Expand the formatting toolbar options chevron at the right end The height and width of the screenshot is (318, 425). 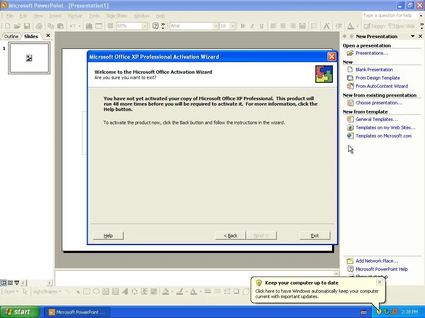click(422, 26)
